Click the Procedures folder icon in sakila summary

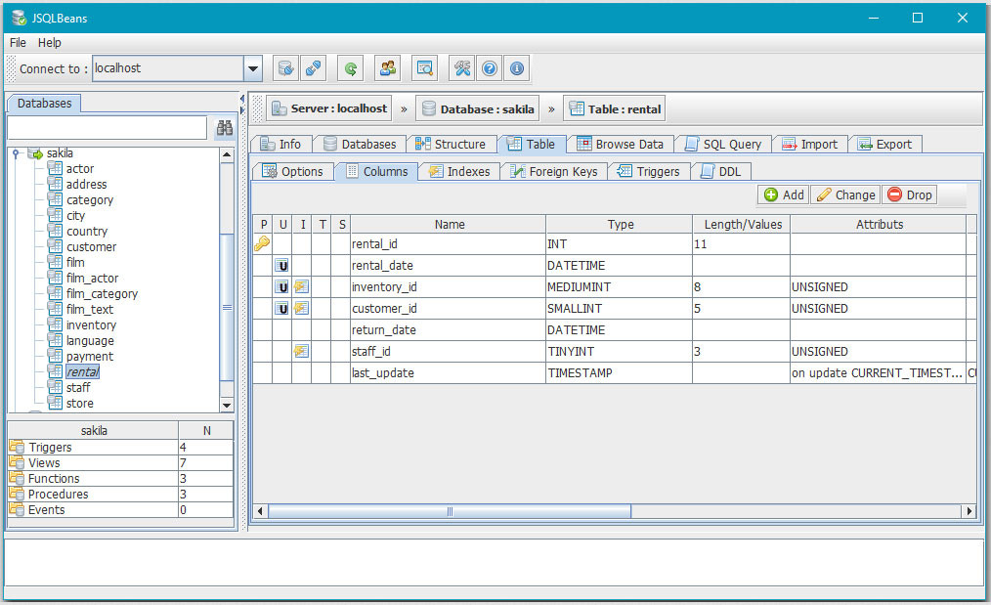tap(17, 494)
